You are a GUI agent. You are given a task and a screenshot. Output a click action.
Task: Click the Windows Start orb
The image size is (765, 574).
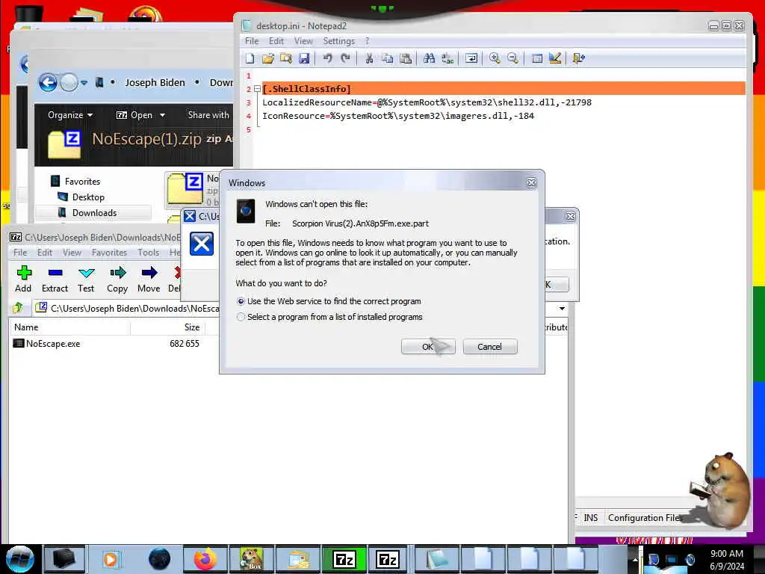(x=20, y=559)
